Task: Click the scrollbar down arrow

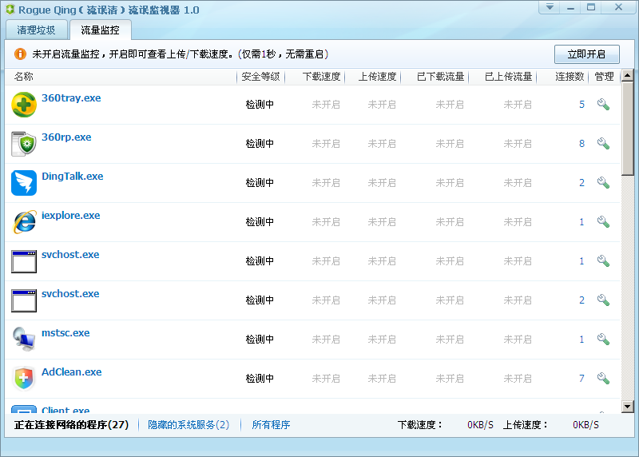Action: [627, 407]
